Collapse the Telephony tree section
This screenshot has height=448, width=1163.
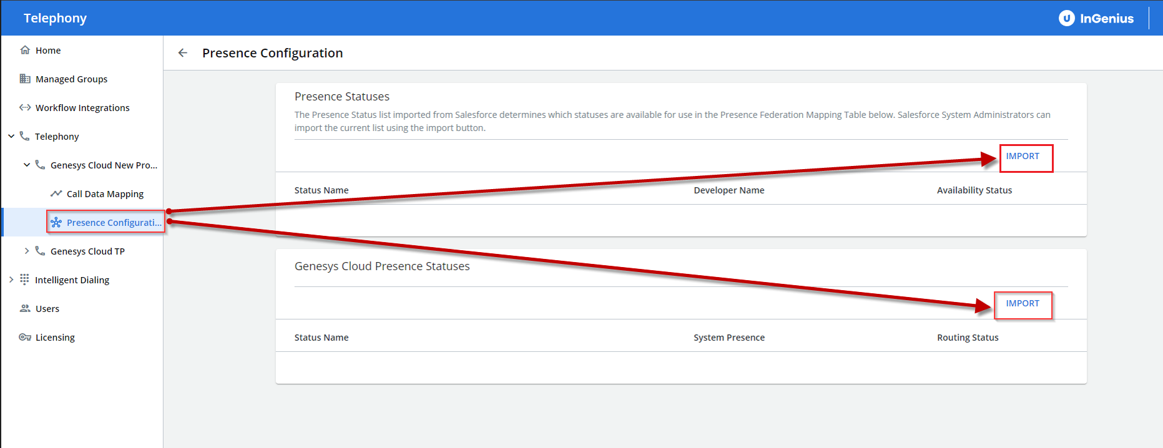(x=11, y=136)
